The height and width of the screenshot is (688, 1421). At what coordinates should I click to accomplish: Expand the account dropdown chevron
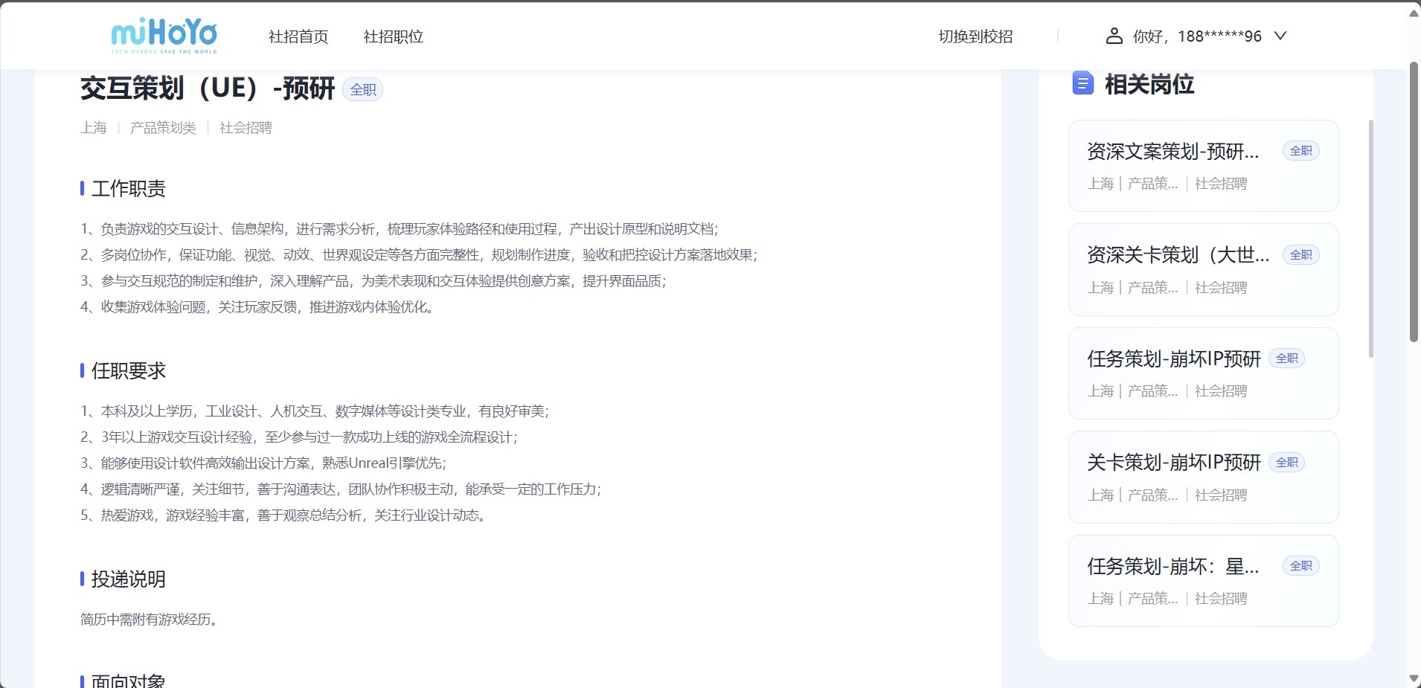pos(1280,36)
